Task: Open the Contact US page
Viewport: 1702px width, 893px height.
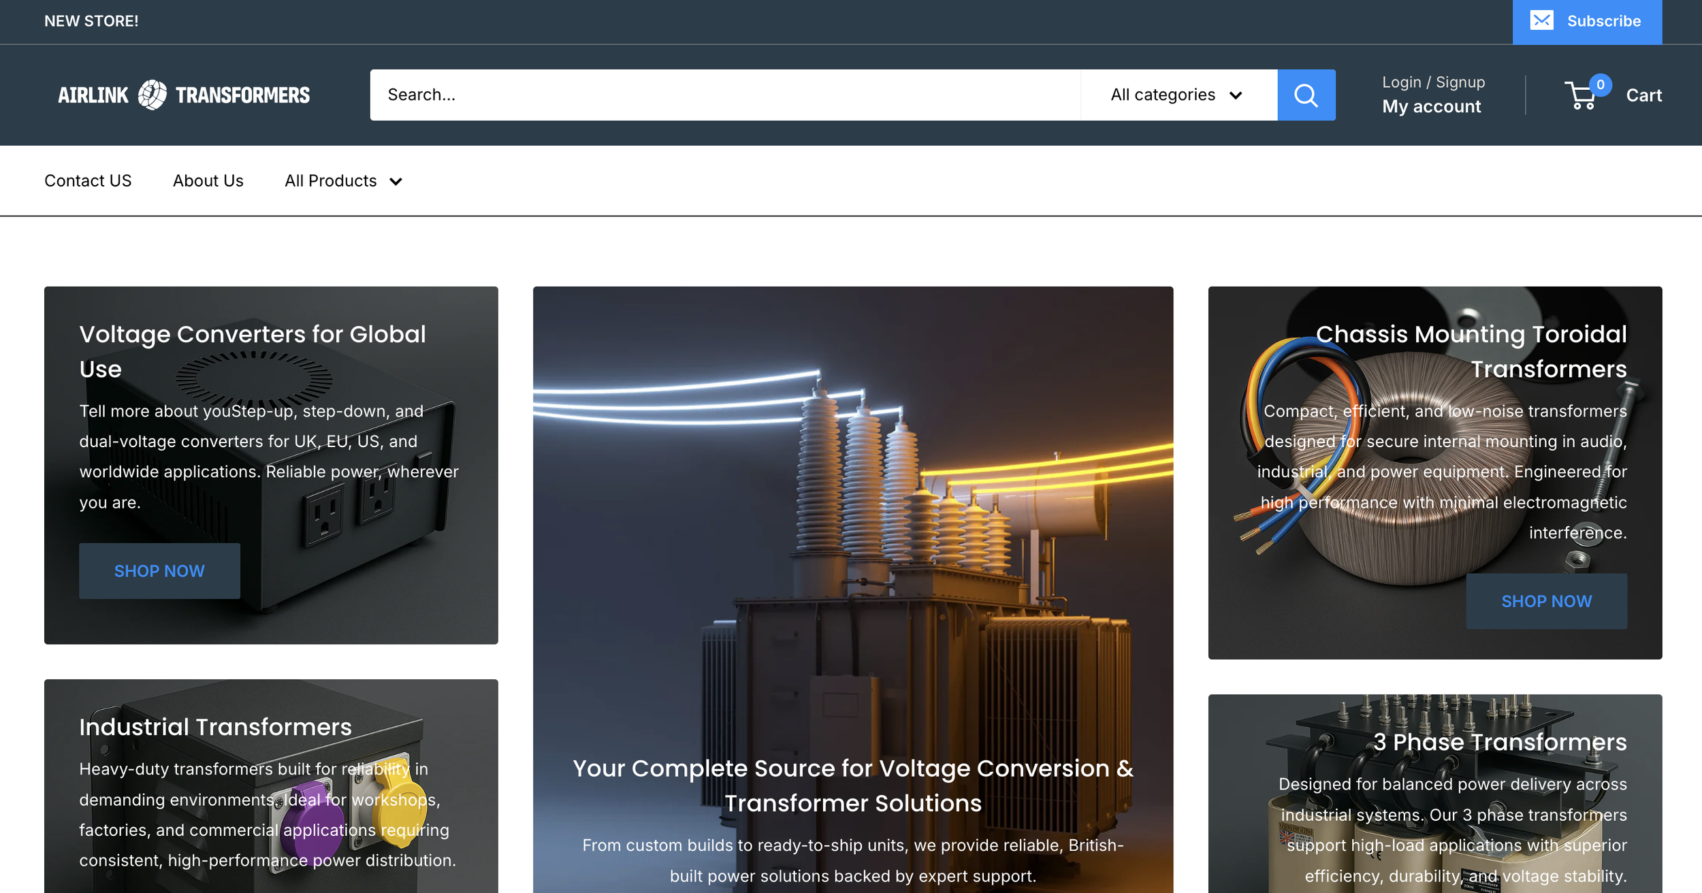Action: click(88, 181)
